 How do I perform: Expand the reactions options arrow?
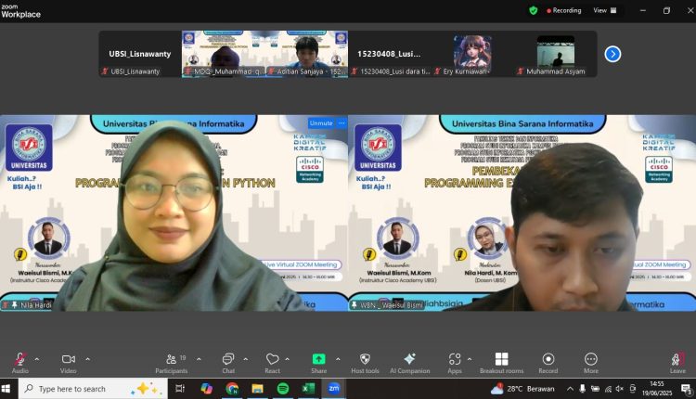[x=287, y=359]
